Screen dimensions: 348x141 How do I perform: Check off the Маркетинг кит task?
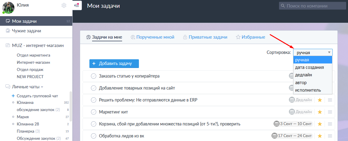coord(93,112)
